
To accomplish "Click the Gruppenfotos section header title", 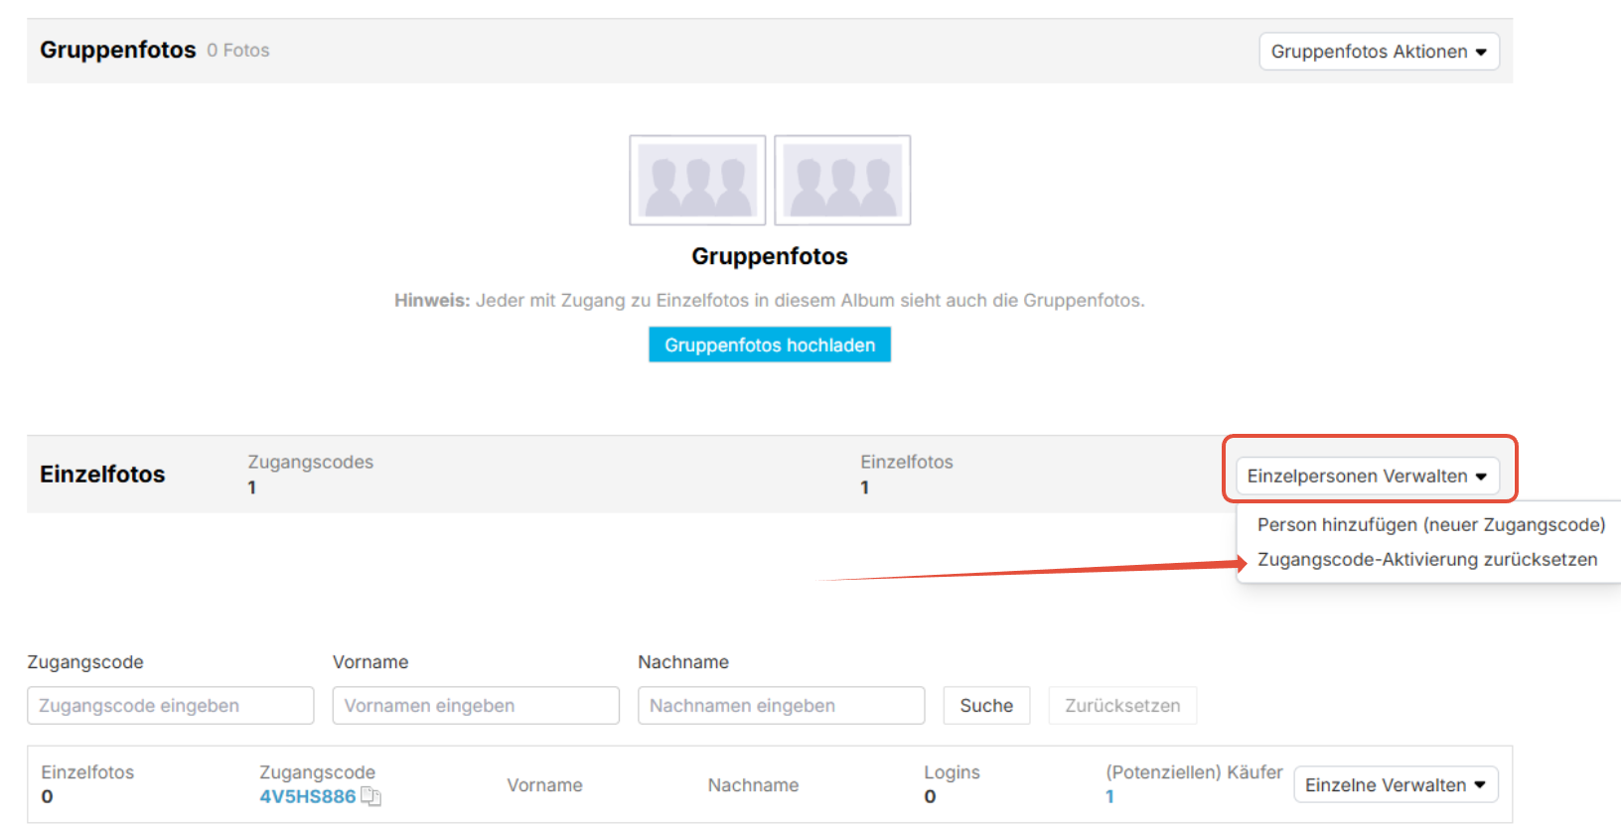I will tap(118, 50).
